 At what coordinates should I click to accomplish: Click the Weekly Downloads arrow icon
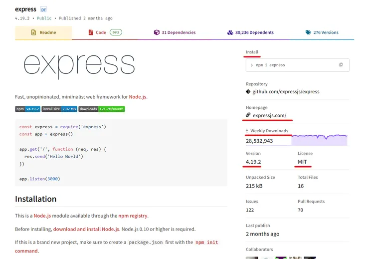coord(247,130)
